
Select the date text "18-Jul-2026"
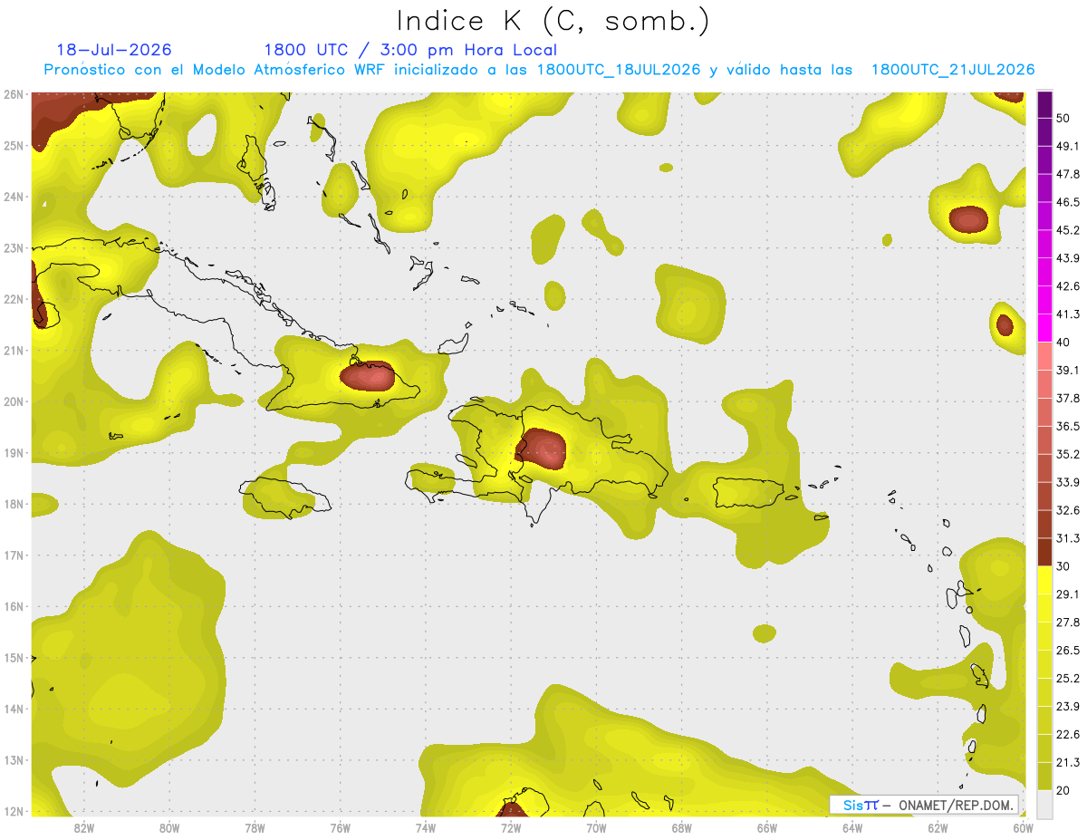[x=114, y=50]
